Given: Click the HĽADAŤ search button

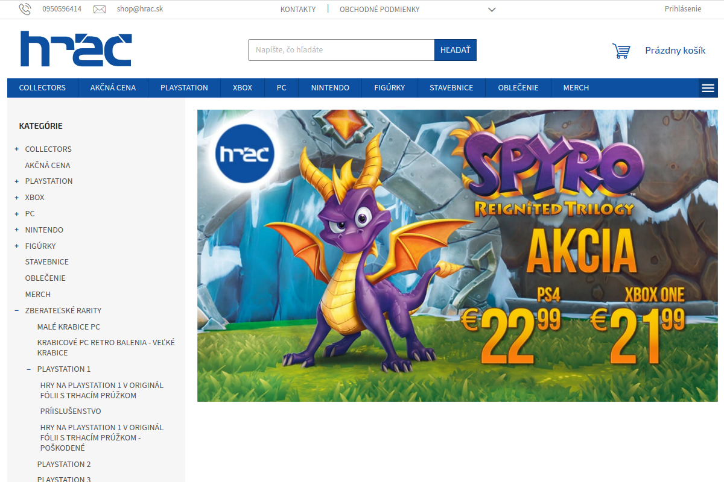Looking at the screenshot, I should (456, 50).
